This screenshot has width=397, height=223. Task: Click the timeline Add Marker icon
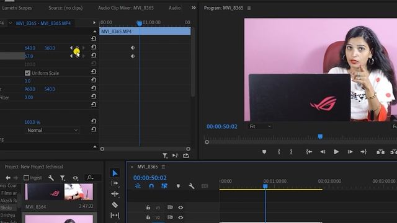178,186
